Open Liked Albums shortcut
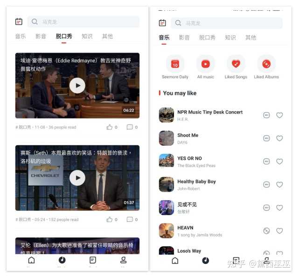 pyautogui.click(x=266, y=67)
